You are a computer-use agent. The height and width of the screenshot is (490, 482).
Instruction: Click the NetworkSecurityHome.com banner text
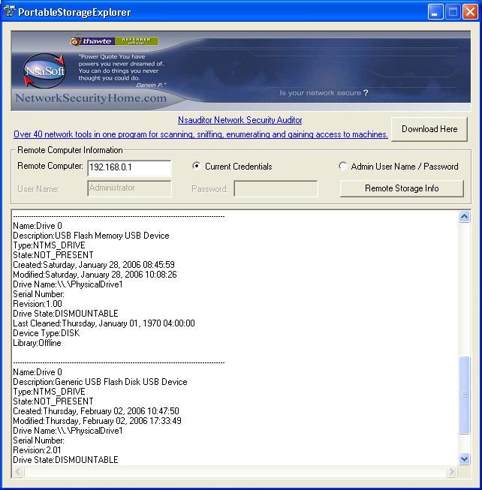pyautogui.click(x=91, y=98)
